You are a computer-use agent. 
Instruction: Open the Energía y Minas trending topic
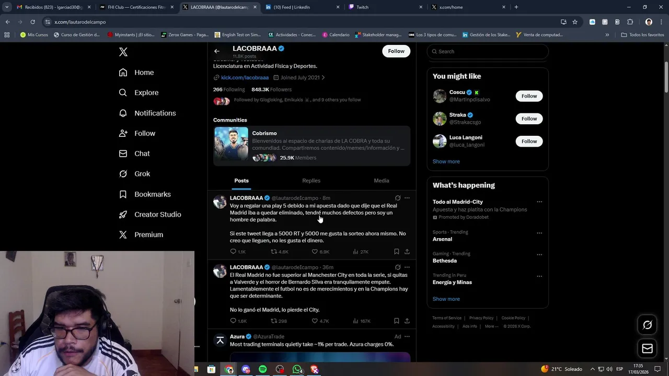point(452,283)
